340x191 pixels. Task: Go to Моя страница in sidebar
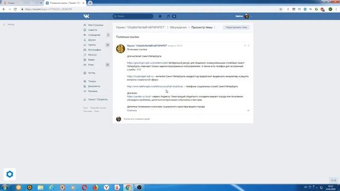click(96, 25)
